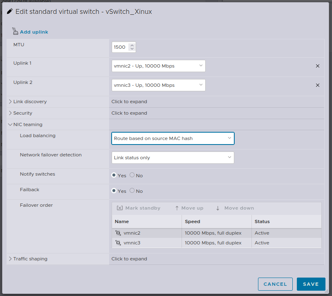Select No for Notify switches
The width and height of the screenshot is (332, 296).
pyautogui.click(x=132, y=175)
